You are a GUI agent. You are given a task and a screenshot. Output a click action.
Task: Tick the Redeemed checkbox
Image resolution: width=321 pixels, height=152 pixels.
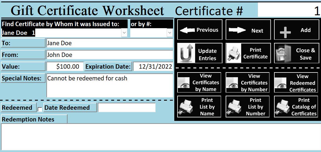tap(40, 109)
